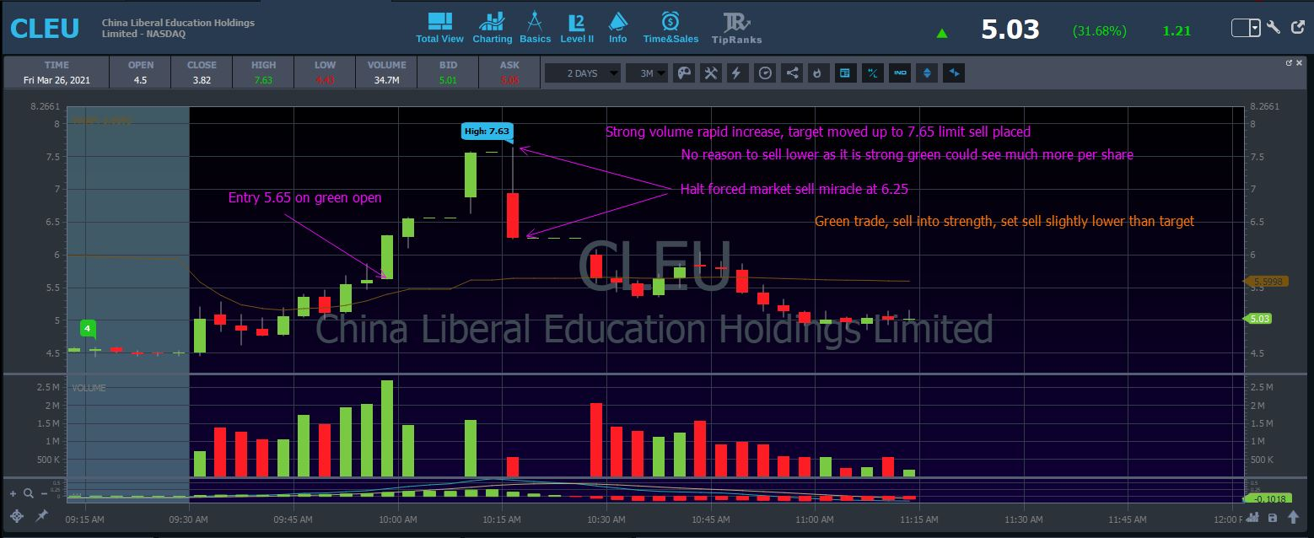Image resolution: width=1314 pixels, height=538 pixels.
Task: Toggle the high/low markers button
Action: (x=873, y=73)
